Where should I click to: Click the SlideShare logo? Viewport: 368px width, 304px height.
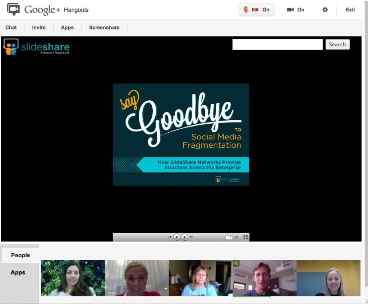[x=36, y=47]
